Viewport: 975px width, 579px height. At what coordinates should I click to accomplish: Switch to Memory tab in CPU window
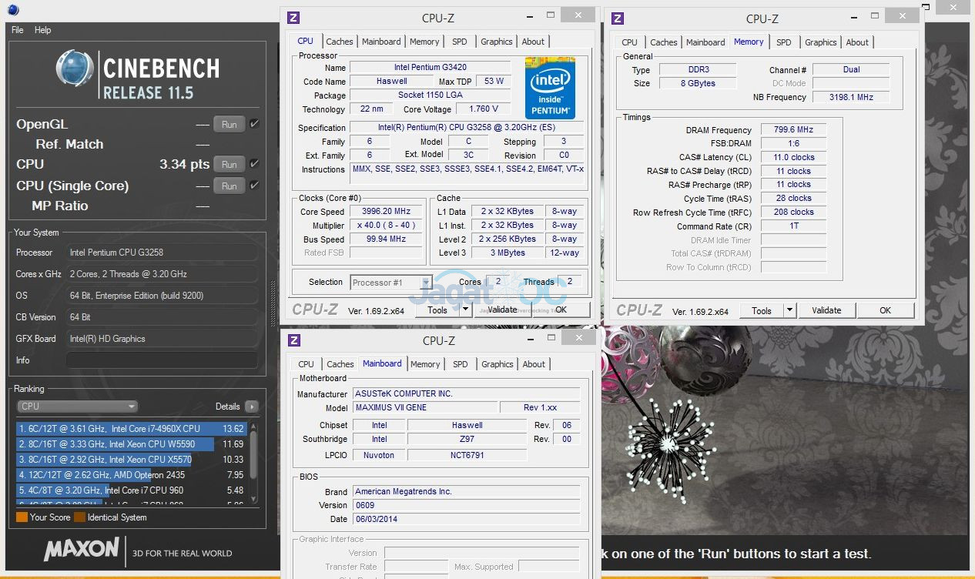[x=424, y=42]
